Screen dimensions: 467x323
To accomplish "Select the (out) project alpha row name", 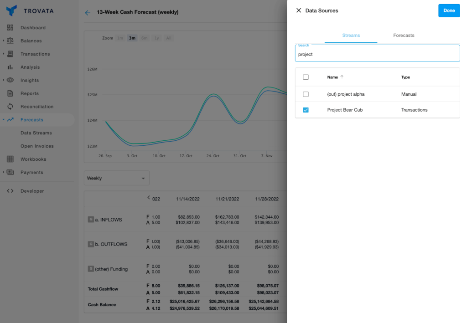I will pyautogui.click(x=346, y=94).
